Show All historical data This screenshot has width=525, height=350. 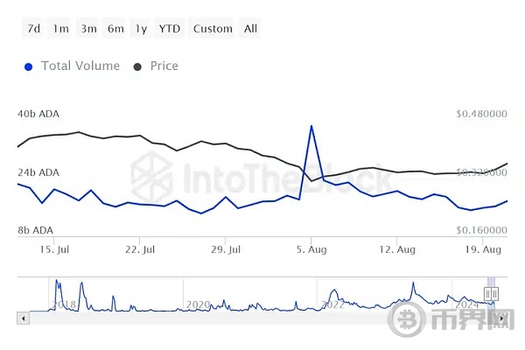tap(250, 29)
